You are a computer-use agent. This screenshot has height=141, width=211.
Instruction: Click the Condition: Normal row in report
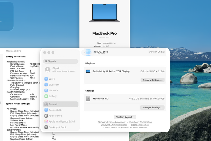click(24, 97)
